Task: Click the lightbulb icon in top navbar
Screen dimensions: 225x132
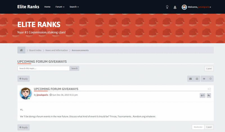Action: tap(167, 7)
